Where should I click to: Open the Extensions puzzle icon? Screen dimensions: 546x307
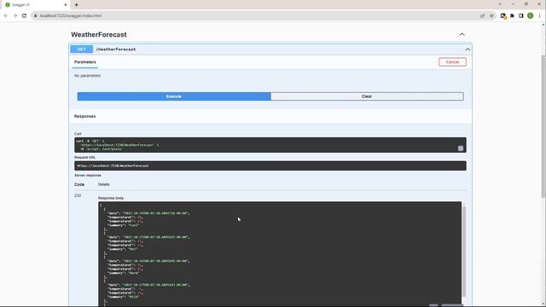(512, 15)
